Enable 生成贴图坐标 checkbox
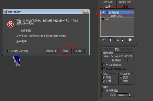This screenshot has height=101, width=153. (104, 65)
